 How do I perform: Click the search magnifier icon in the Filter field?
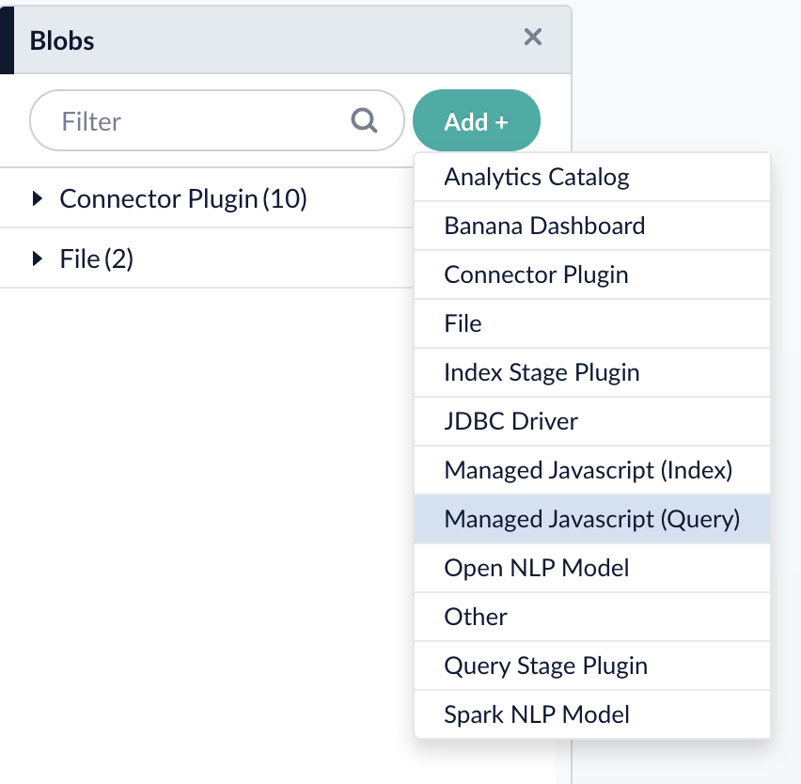(363, 120)
